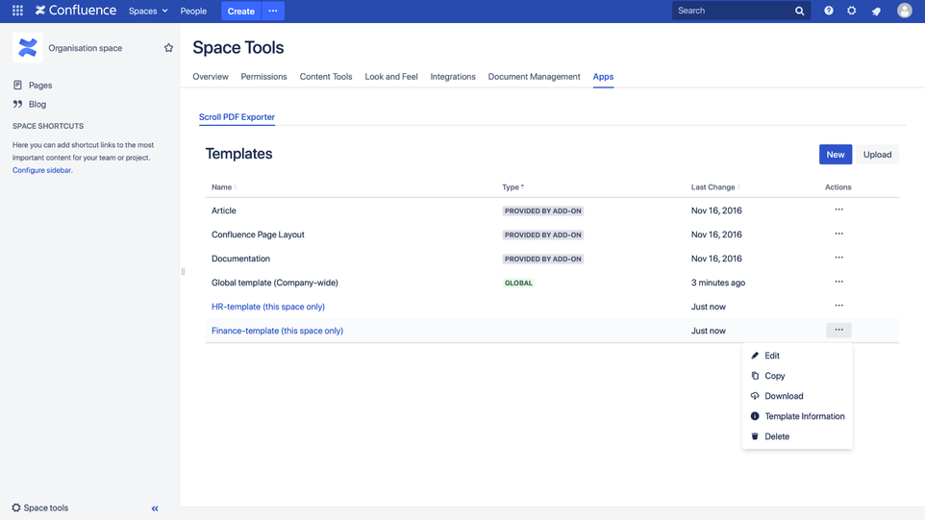Star the Organisation space as favorite

click(x=168, y=48)
